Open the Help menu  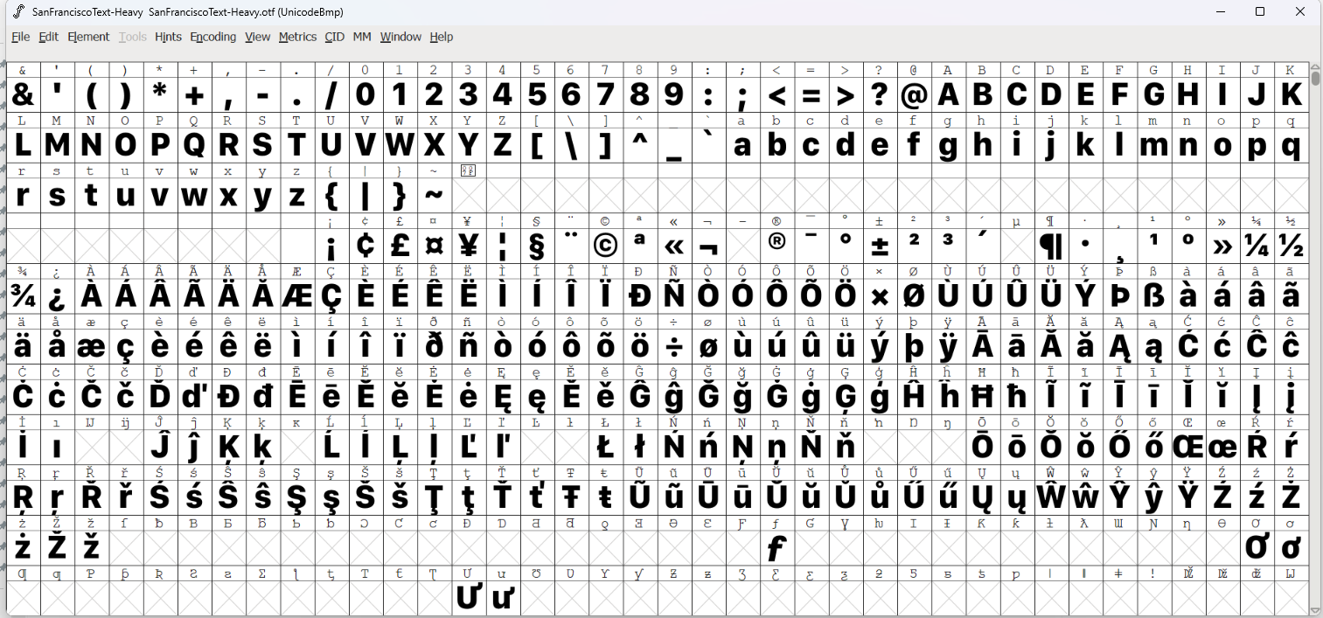tap(442, 37)
